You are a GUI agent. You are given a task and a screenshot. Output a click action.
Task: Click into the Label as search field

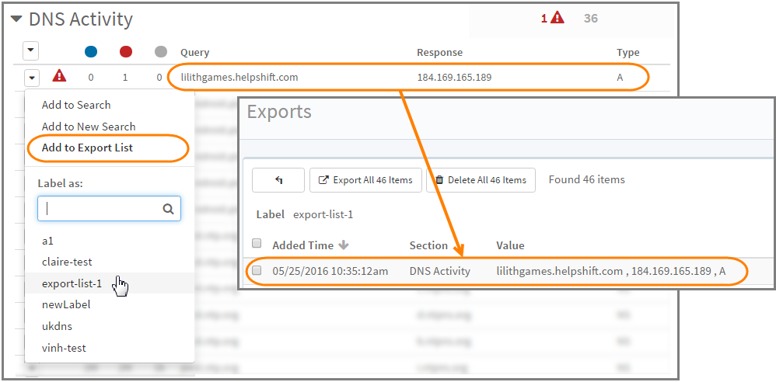pos(109,209)
